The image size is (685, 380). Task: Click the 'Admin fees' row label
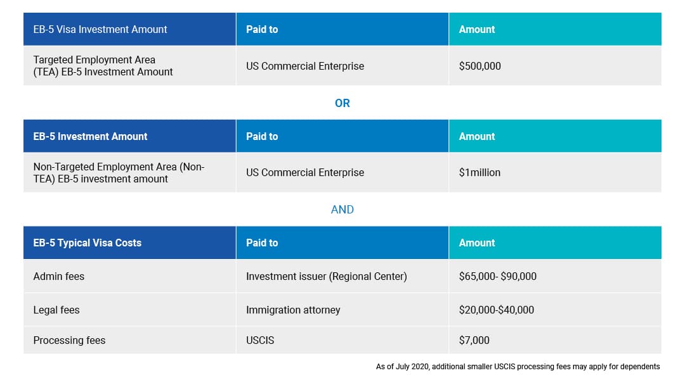(x=59, y=276)
